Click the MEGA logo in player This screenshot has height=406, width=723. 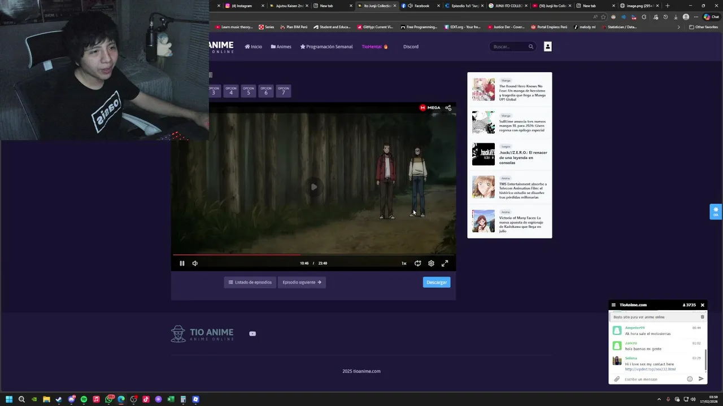click(430, 108)
